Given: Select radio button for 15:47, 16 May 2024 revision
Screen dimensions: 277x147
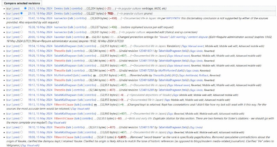Looking at the screenshot, I should (21, 18).
